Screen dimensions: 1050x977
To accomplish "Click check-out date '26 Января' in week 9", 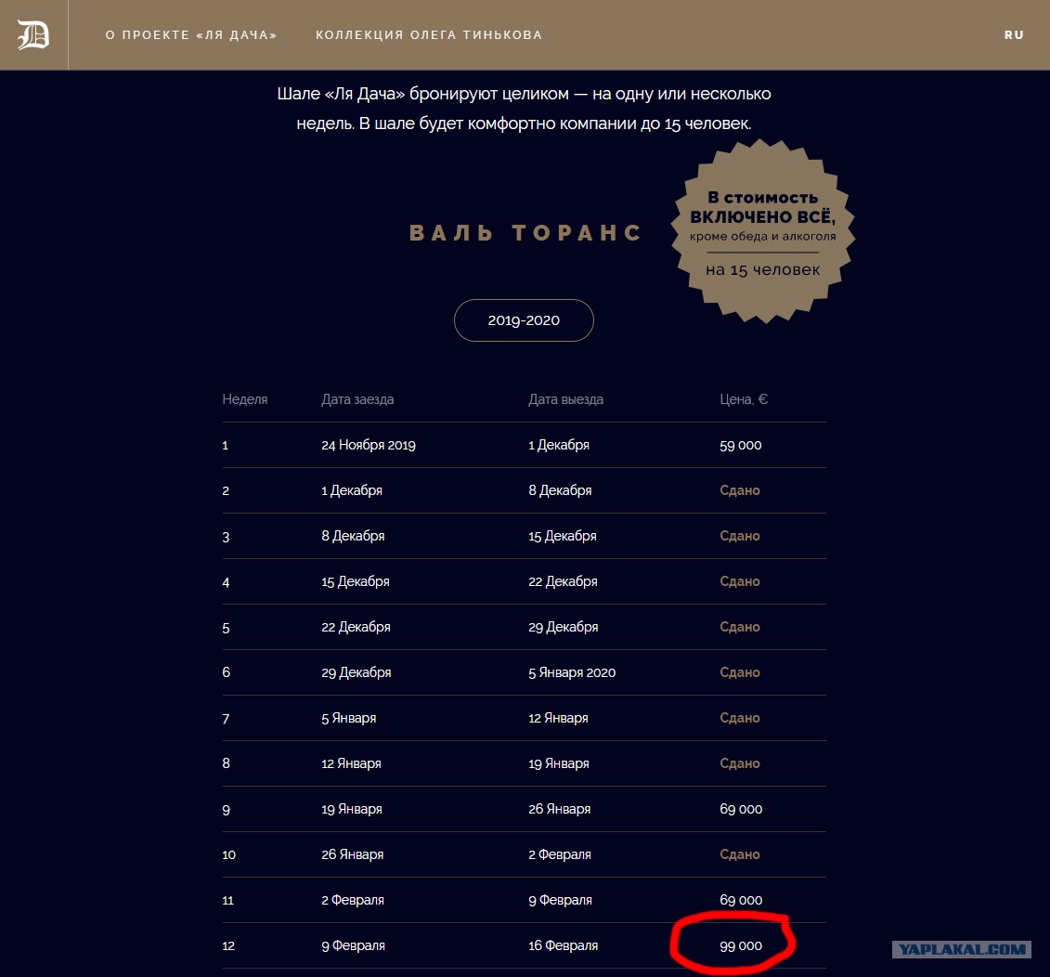I will click(559, 810).
